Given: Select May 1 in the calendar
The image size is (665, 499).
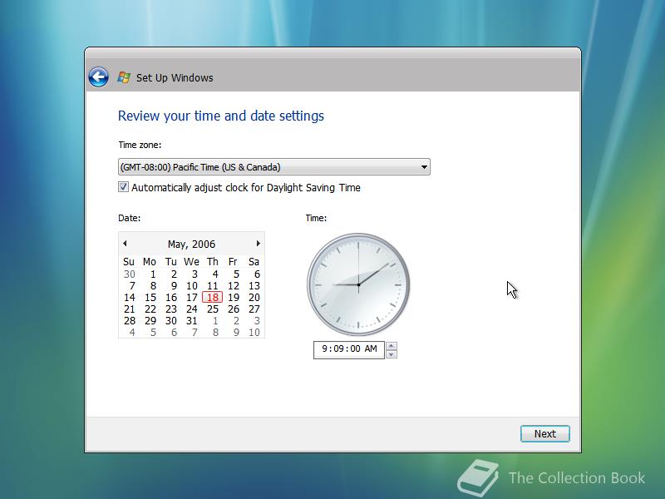Looking at the screenshot, I should 153,274.
